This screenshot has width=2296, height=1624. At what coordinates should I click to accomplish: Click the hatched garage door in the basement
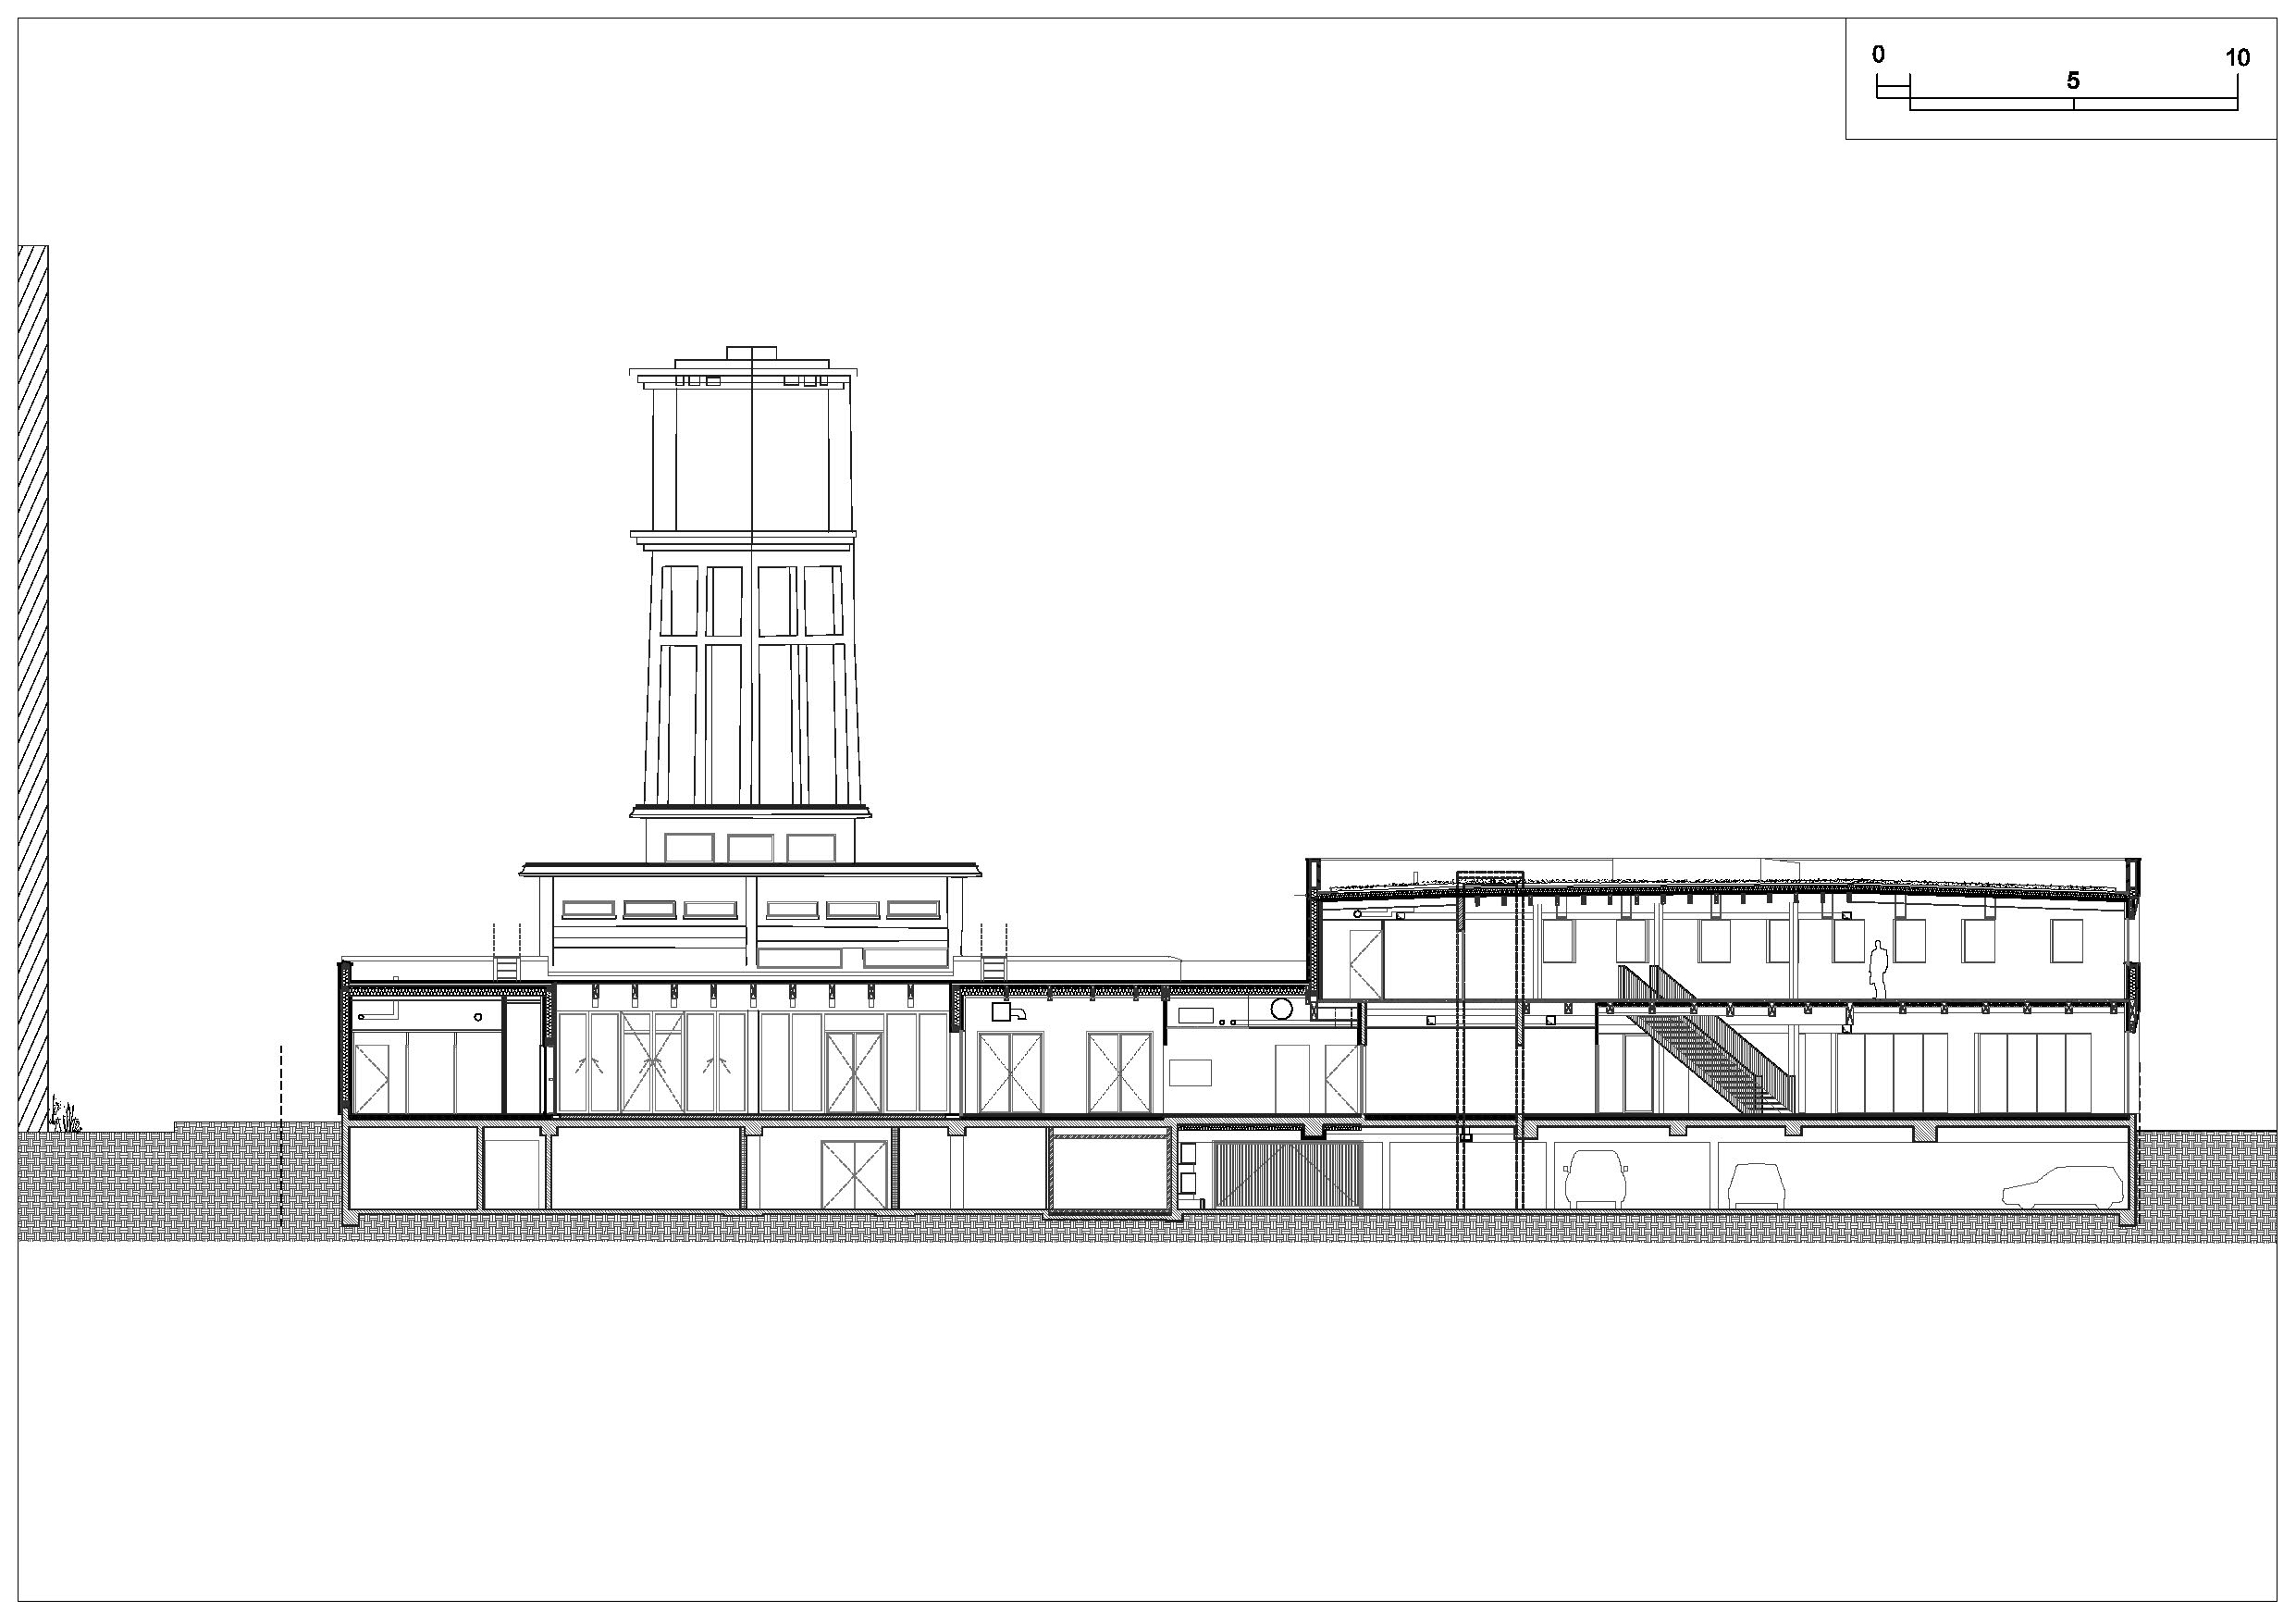[1286, 1173]
